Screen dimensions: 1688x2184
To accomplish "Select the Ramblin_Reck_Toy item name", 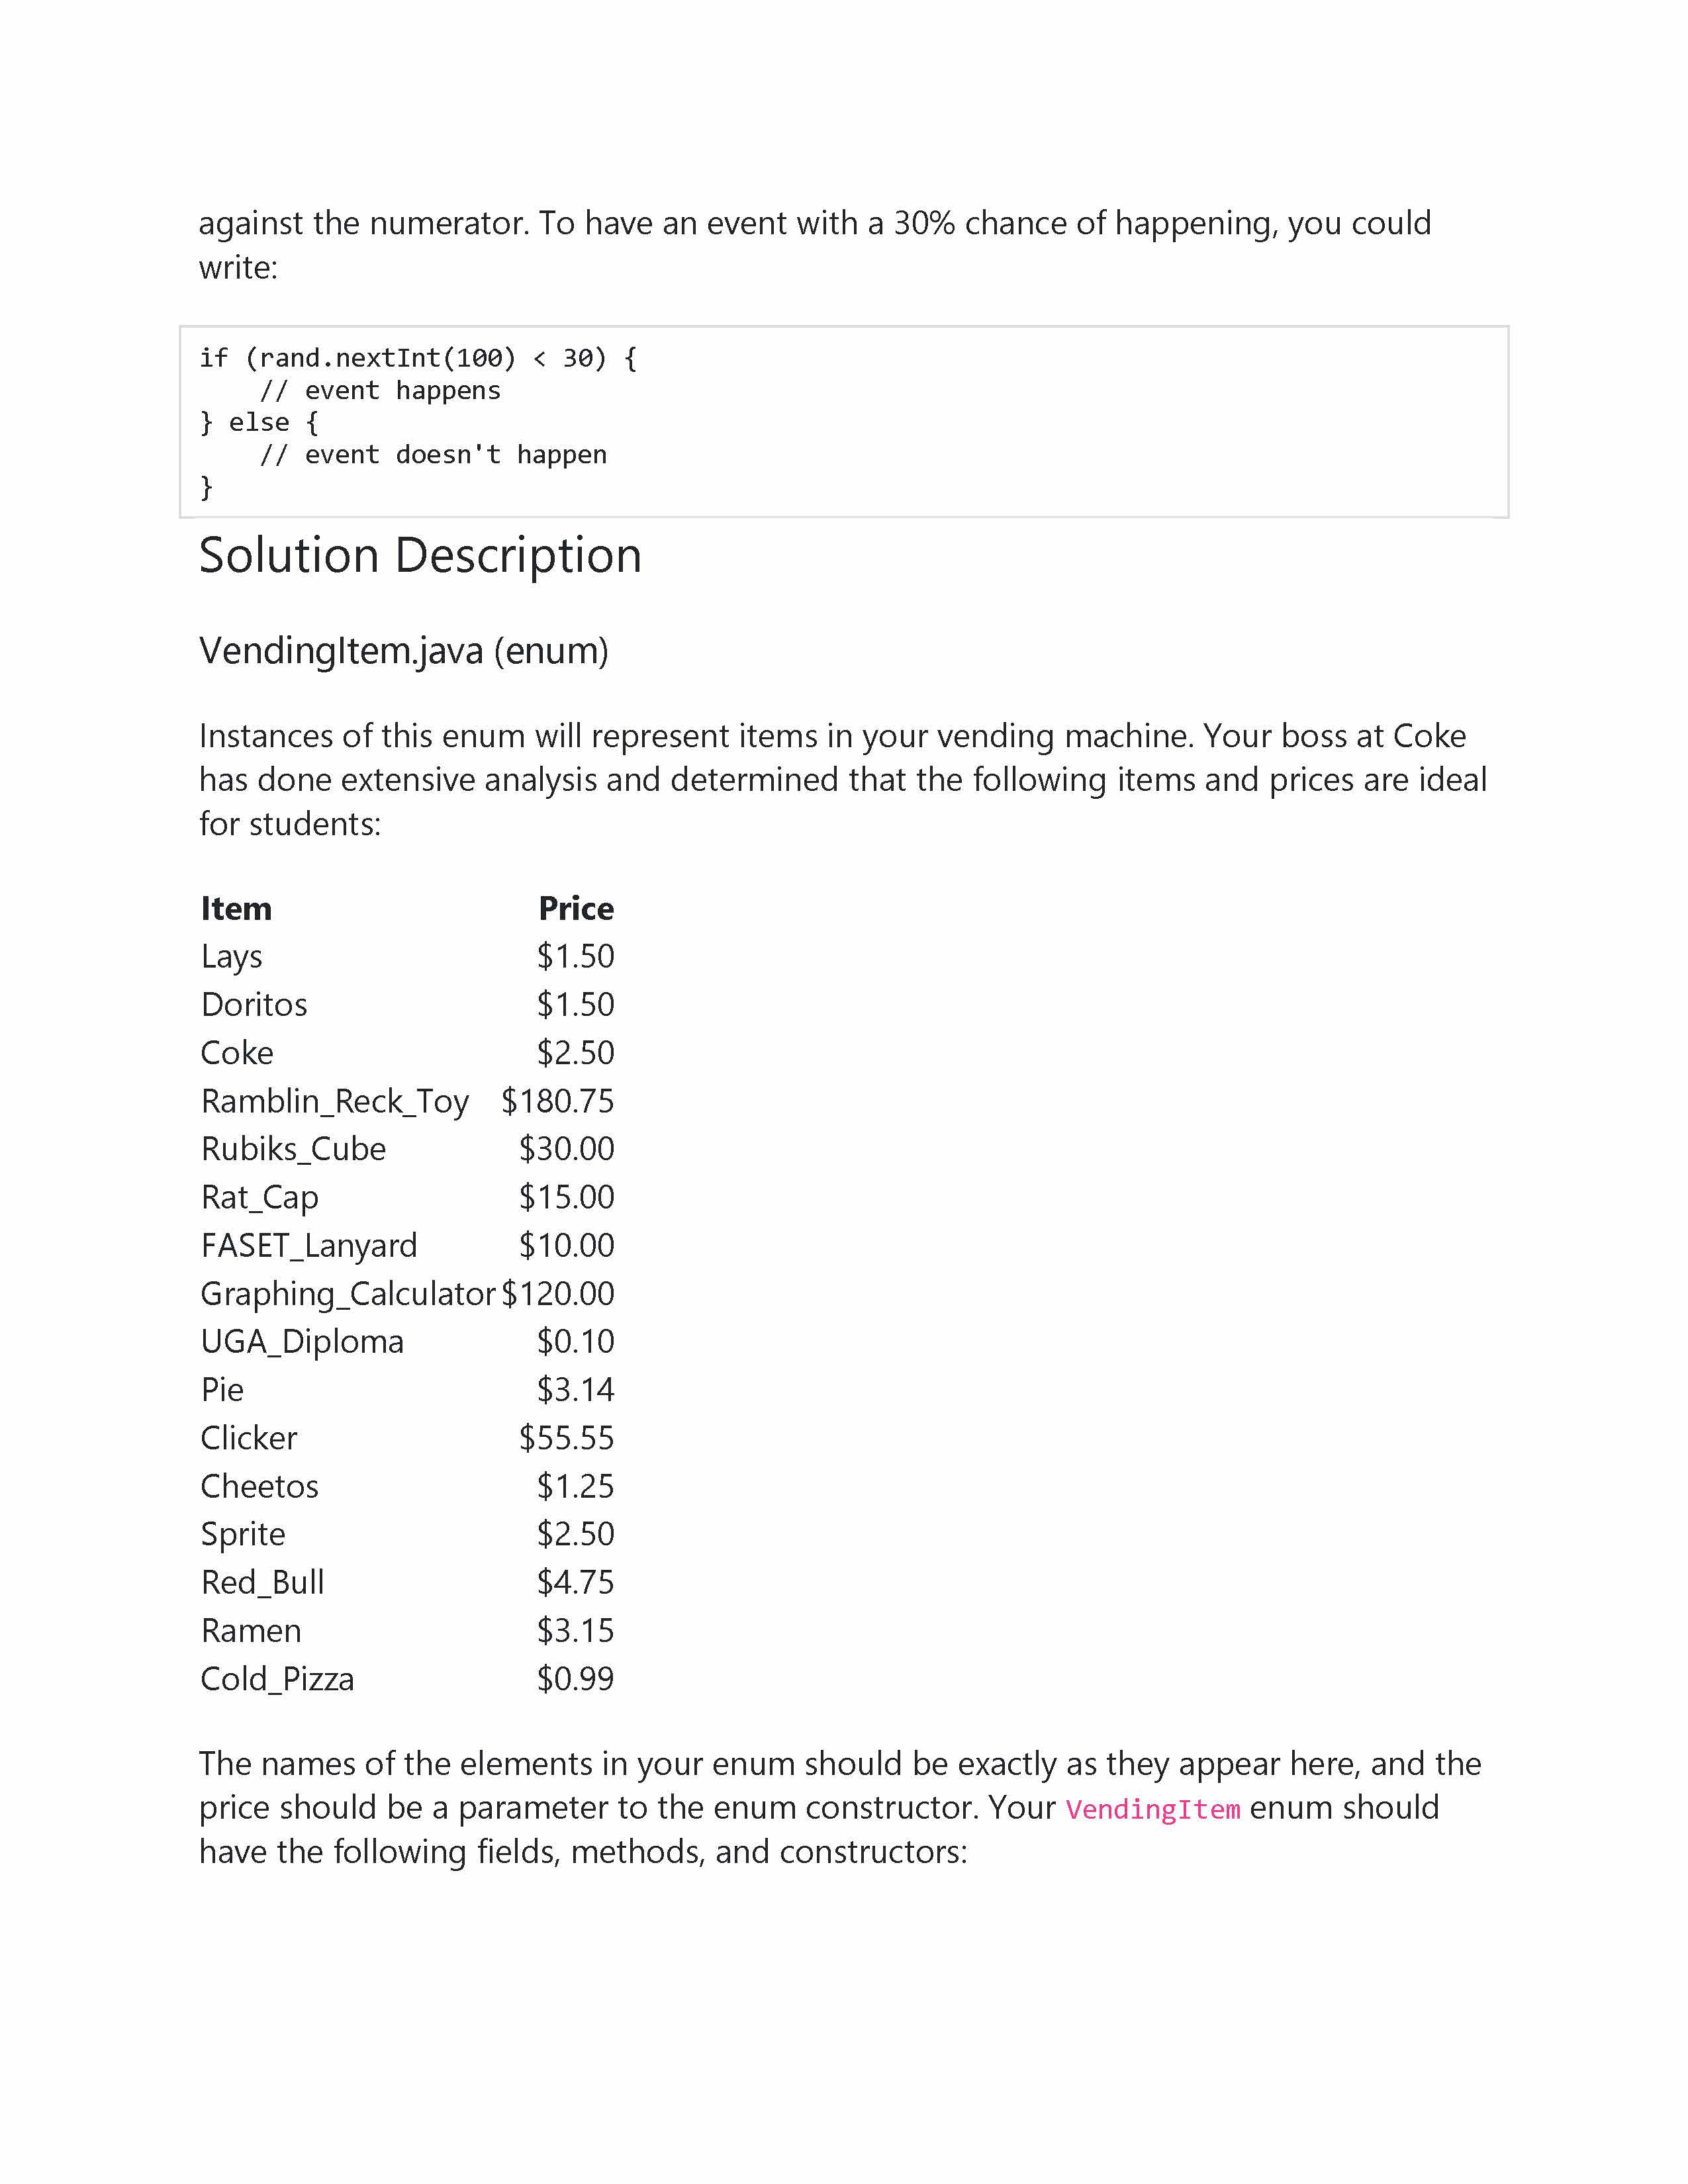I will [335, 1101].
